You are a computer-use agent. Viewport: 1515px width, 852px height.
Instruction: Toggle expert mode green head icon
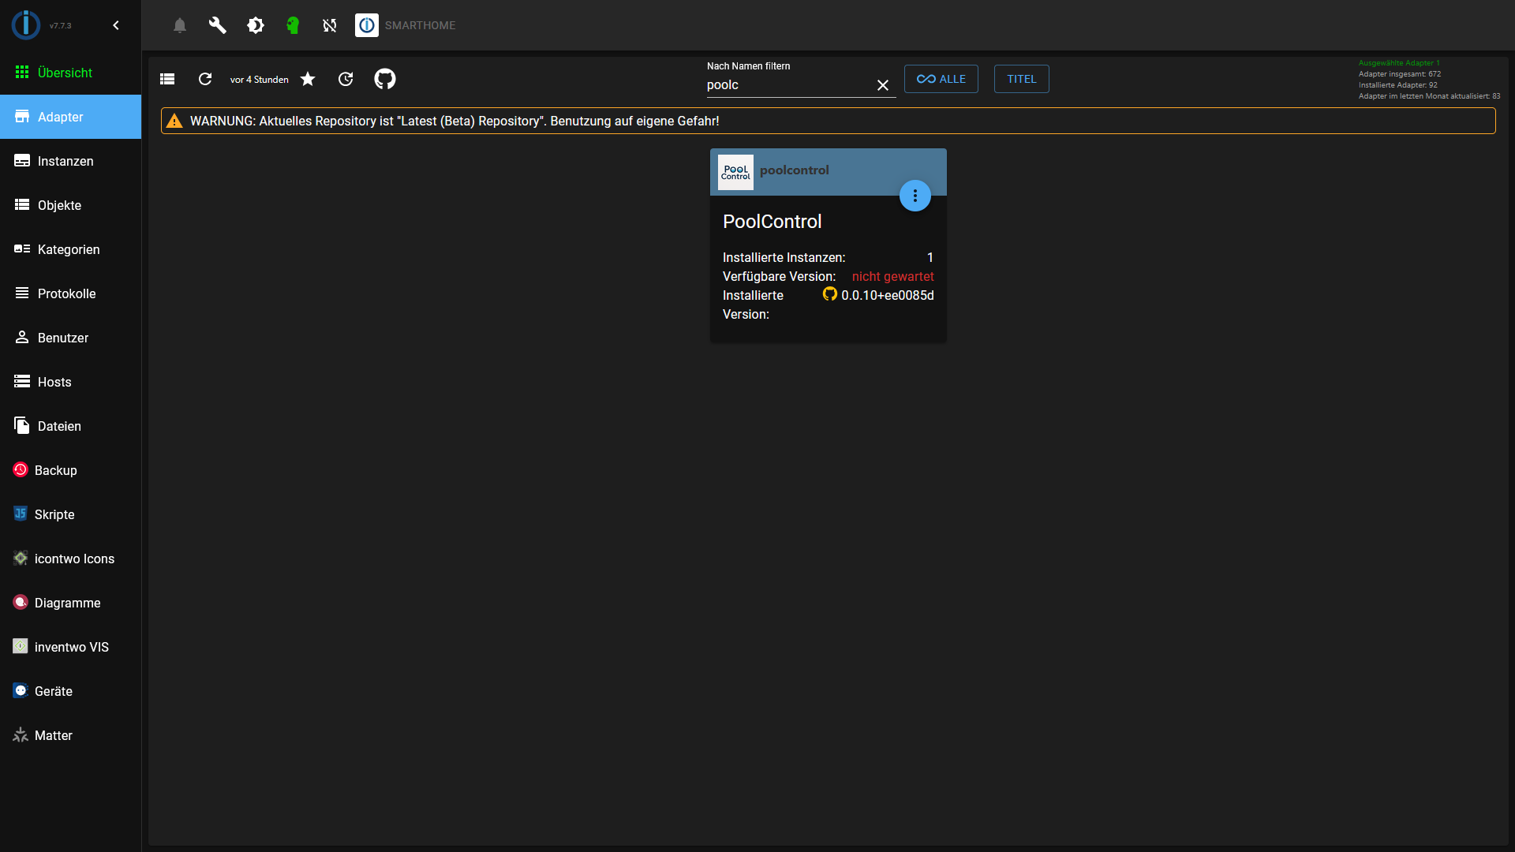[293, 25]
